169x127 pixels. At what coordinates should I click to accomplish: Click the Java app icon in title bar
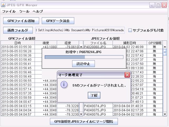click(3, 5)
